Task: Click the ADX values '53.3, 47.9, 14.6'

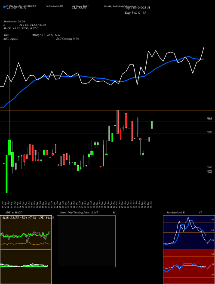Action: (50, 35)
